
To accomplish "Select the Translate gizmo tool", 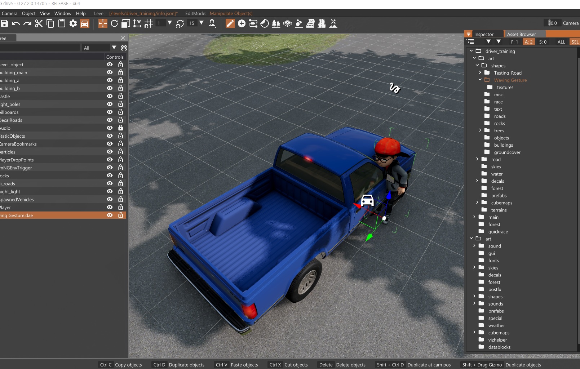I will 103,23.
